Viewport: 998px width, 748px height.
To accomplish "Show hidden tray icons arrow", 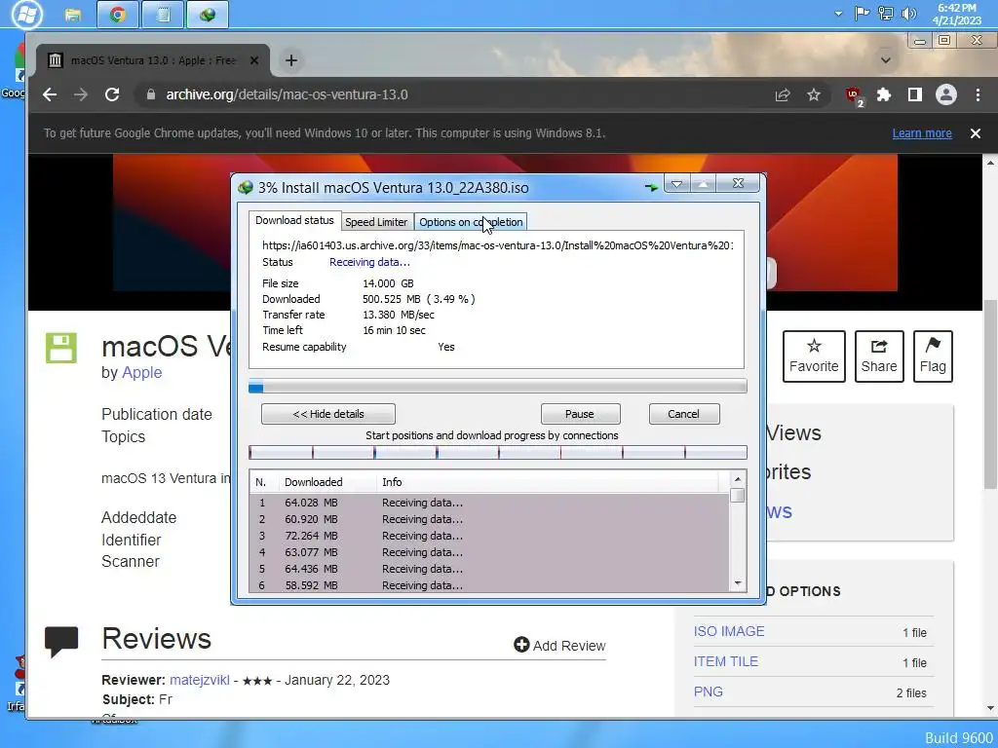I will coord(838,14).
